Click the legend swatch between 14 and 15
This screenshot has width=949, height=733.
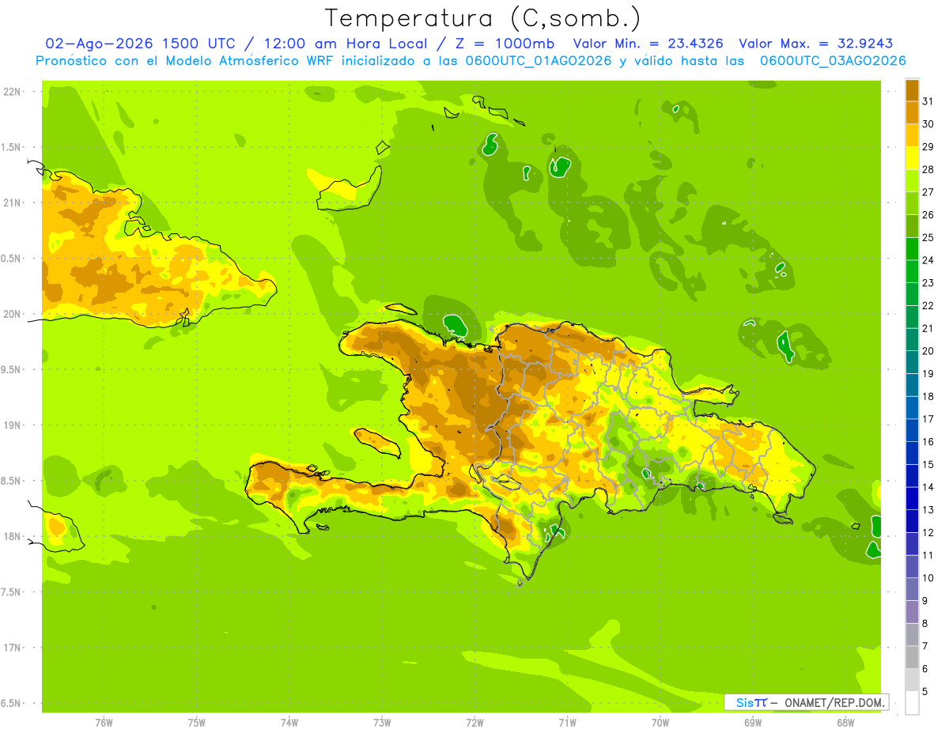coord(912,476)
